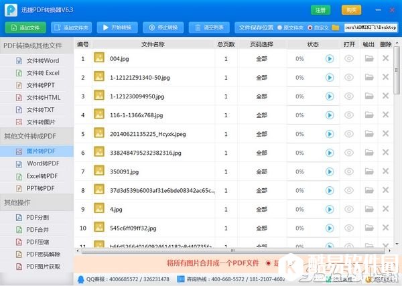Click the eye open icon for 20140621135225_Hcyxk.jpeg
This screenshot has height=286, width=402.
(x=349, y=134)
